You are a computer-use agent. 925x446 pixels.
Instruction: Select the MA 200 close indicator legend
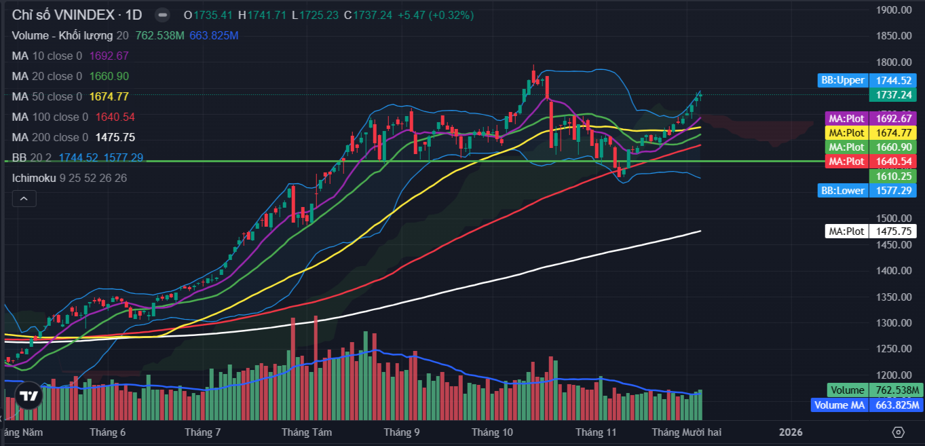coord(50,137)
